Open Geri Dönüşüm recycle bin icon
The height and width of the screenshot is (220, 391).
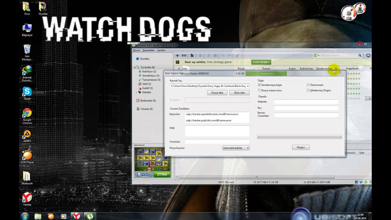pos(27,52)
